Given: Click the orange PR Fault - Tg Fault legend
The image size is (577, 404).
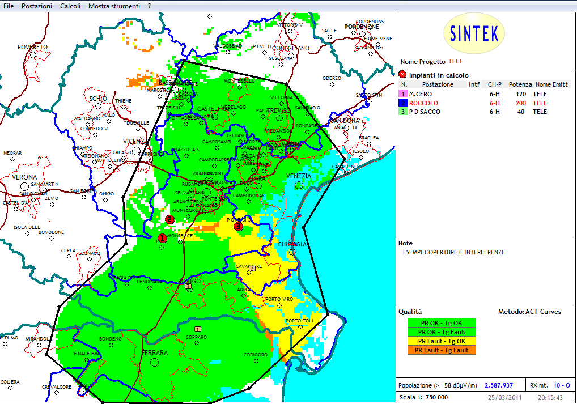Looking at the screenshot, I should point(442,350).
